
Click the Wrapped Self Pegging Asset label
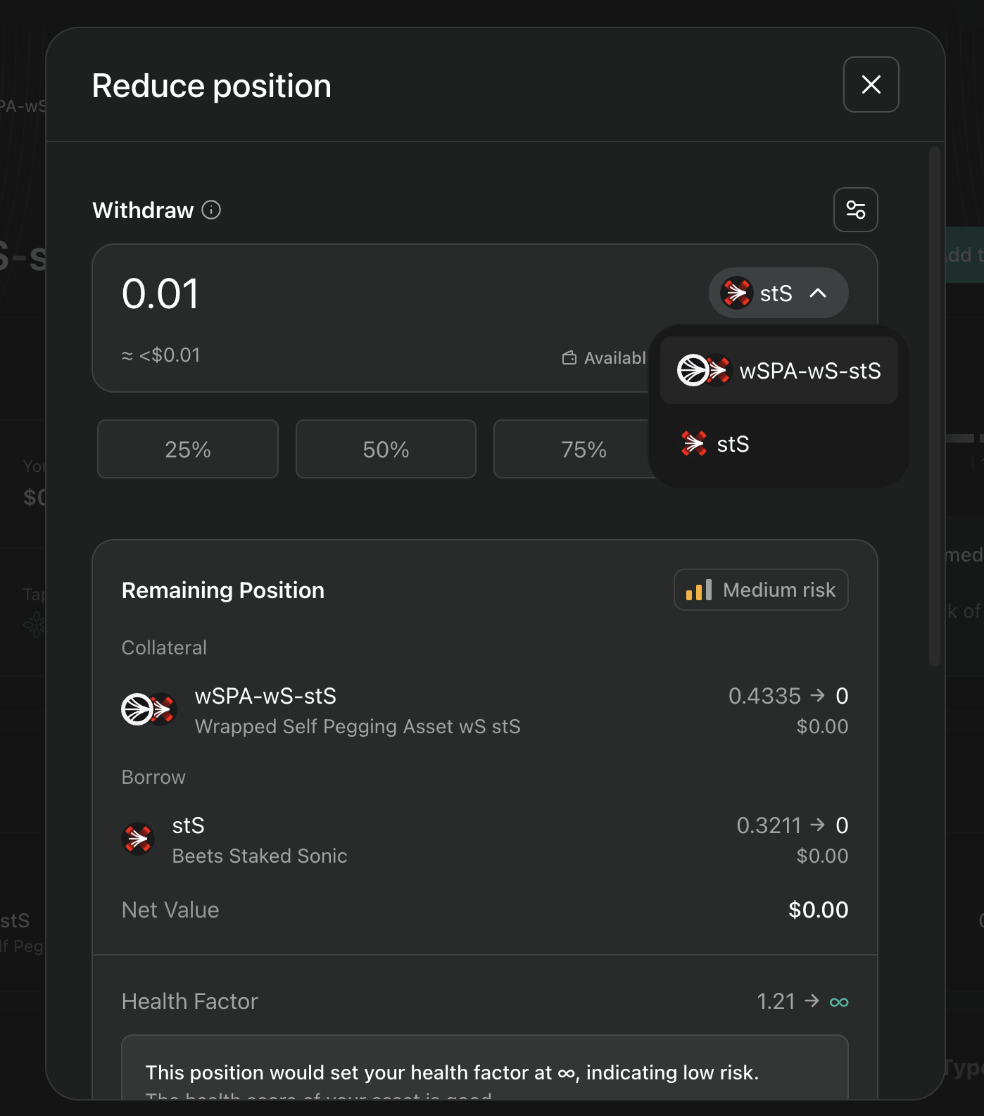(358, 726)
